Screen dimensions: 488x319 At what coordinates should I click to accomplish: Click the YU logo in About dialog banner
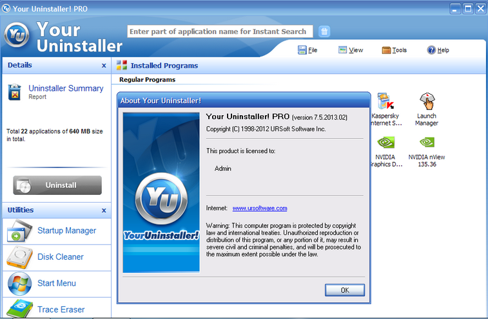coord(161,199)
